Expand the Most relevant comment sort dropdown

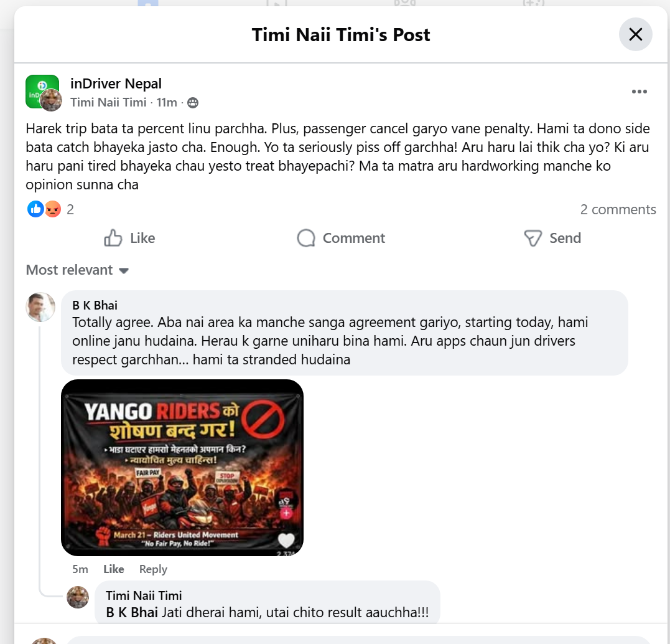[x=77, y=270]
